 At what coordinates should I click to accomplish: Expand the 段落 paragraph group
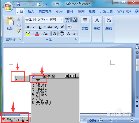point(85,29)
